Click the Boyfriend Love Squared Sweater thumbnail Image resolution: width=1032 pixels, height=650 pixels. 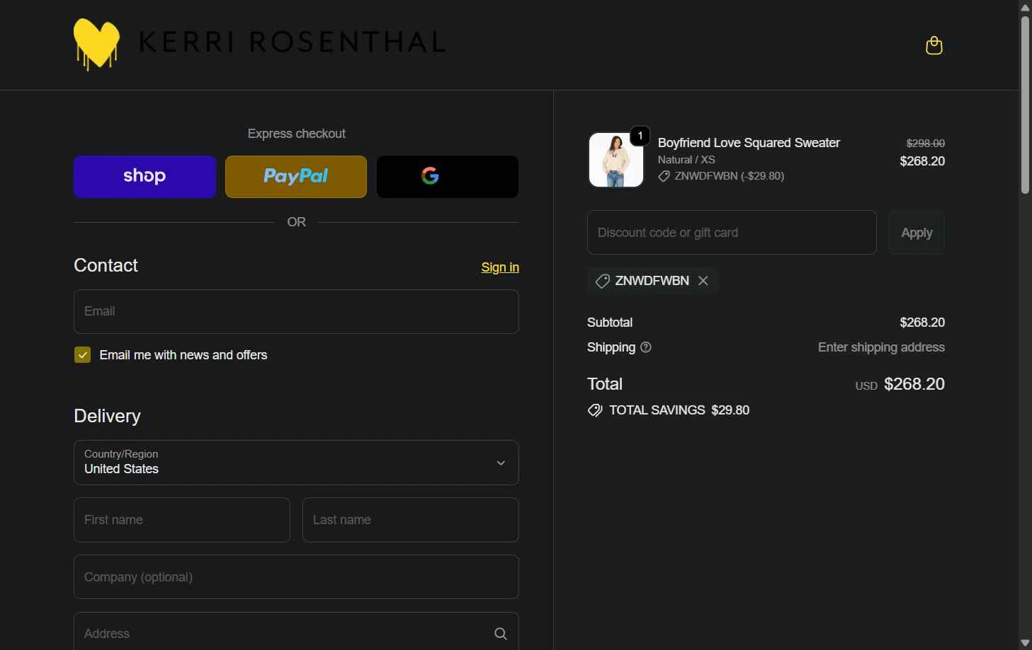(616, 160)
